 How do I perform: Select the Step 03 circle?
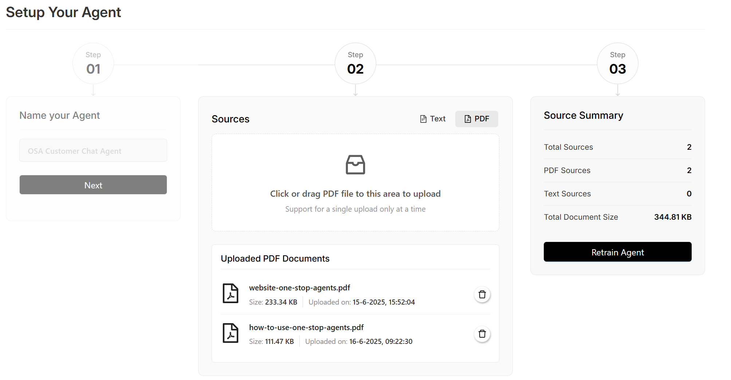pyautogui.click(x=617, y=63)
